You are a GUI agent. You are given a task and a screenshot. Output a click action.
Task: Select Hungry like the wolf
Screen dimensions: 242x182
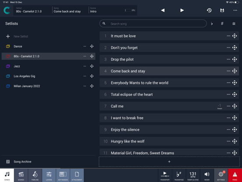coord(169,141)
